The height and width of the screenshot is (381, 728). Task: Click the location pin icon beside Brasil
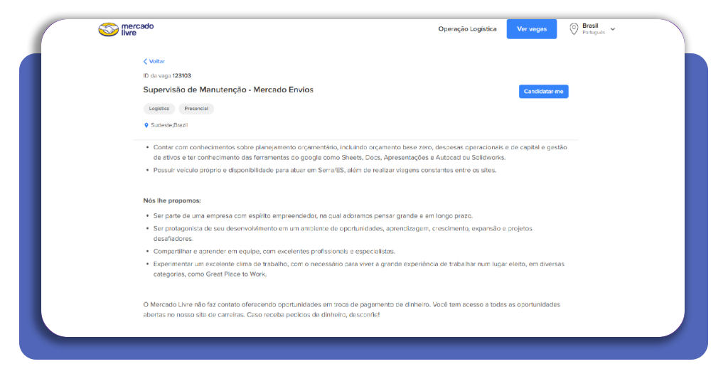point(574,28)
